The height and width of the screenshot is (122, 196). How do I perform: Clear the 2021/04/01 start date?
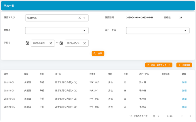click(x=51, y=43)
